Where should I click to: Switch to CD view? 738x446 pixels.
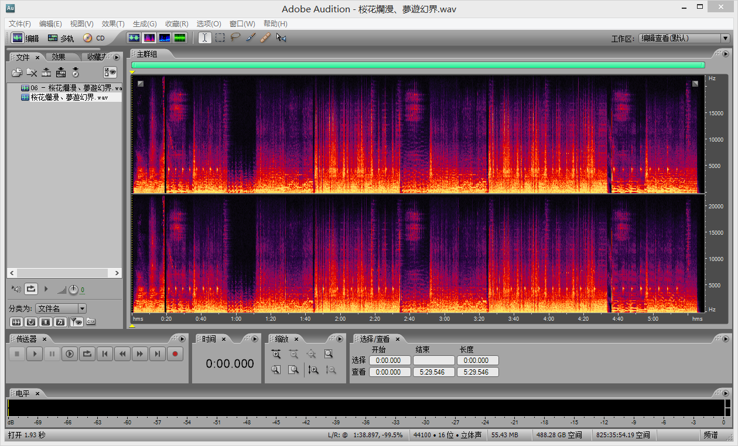(94, 39)
